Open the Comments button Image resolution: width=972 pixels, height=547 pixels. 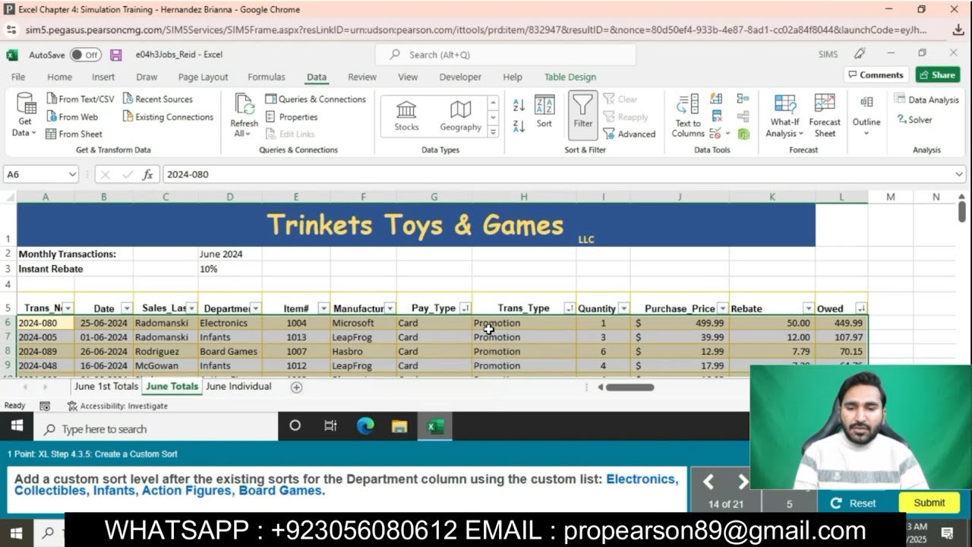[x=876, y=75]
